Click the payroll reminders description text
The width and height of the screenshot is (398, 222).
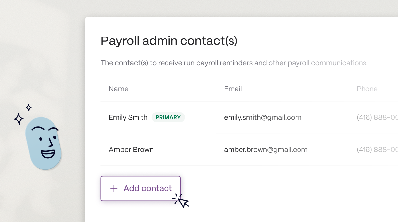point(234,63)
